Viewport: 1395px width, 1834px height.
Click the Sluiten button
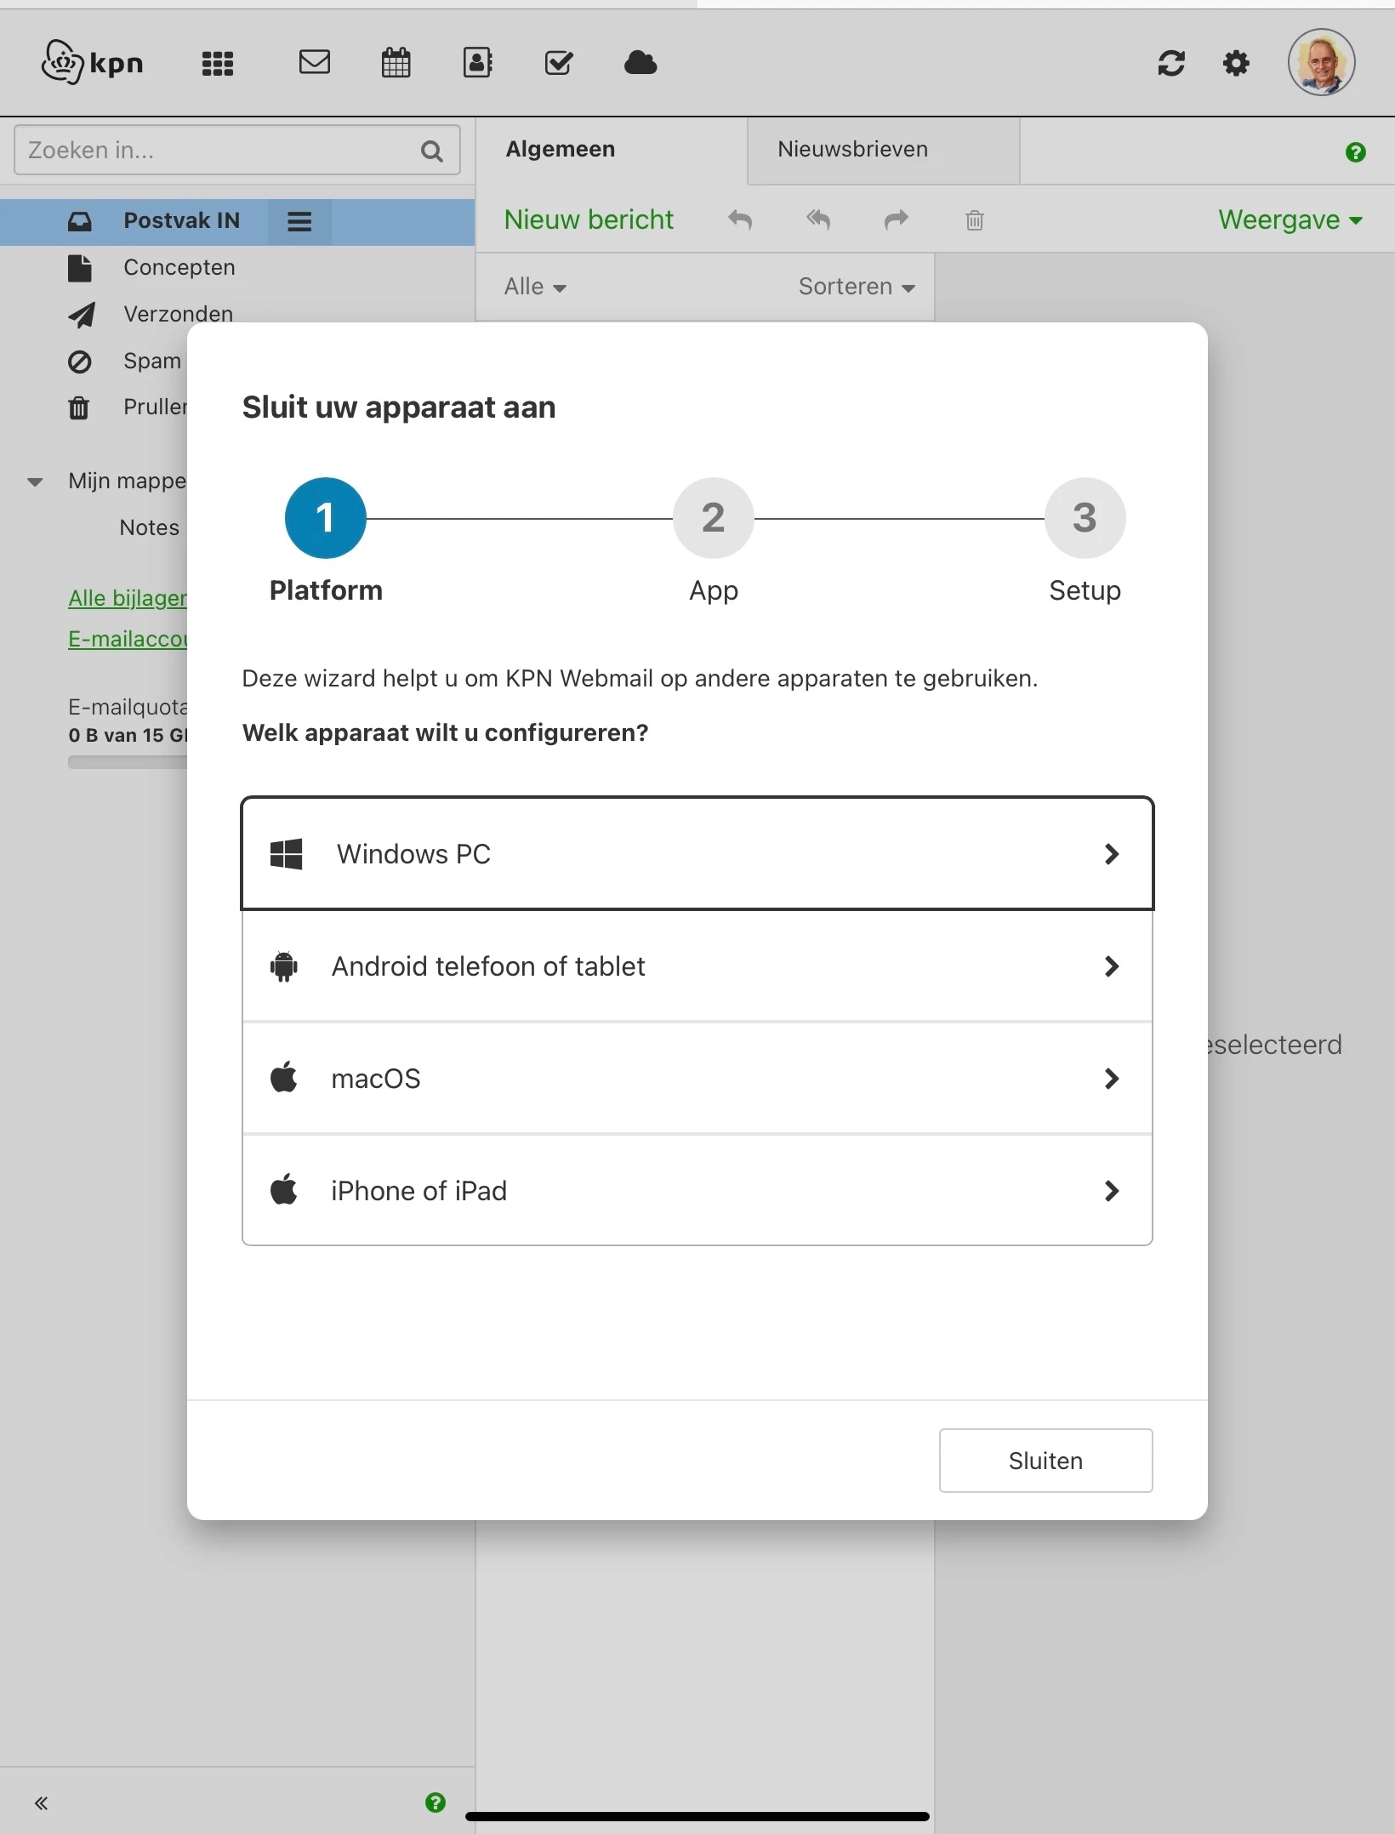click(x=1045, y=1461)
